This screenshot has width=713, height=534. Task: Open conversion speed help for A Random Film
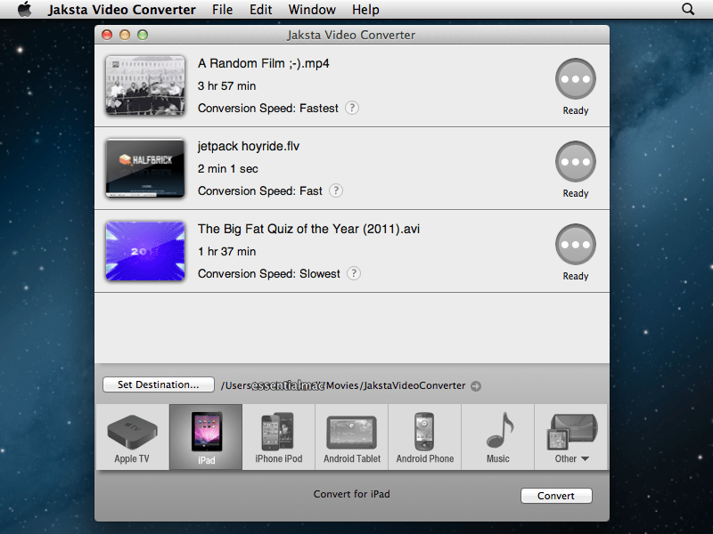point(352,108)
